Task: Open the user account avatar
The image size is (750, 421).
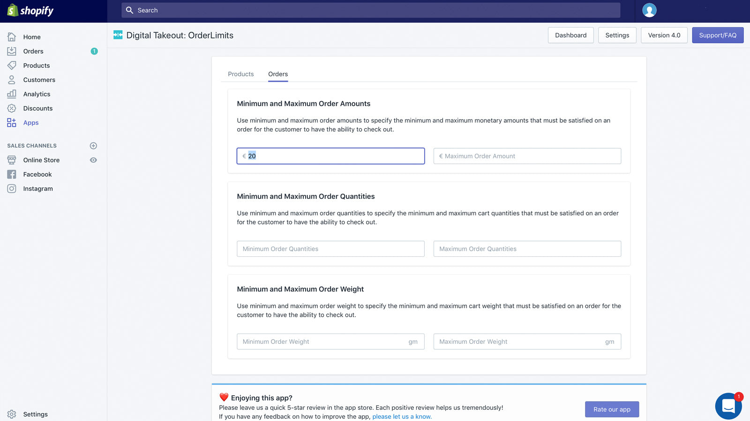Action: pyautogui.click(x=649, y=10)
